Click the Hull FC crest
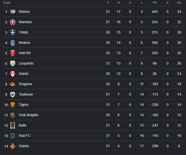186x155 pixels. 13,136
